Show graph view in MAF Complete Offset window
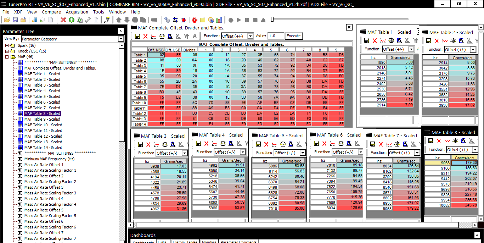 (x=154, y=36)
